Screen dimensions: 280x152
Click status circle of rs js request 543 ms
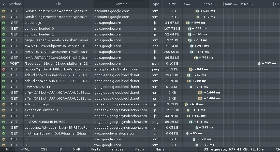4,52
